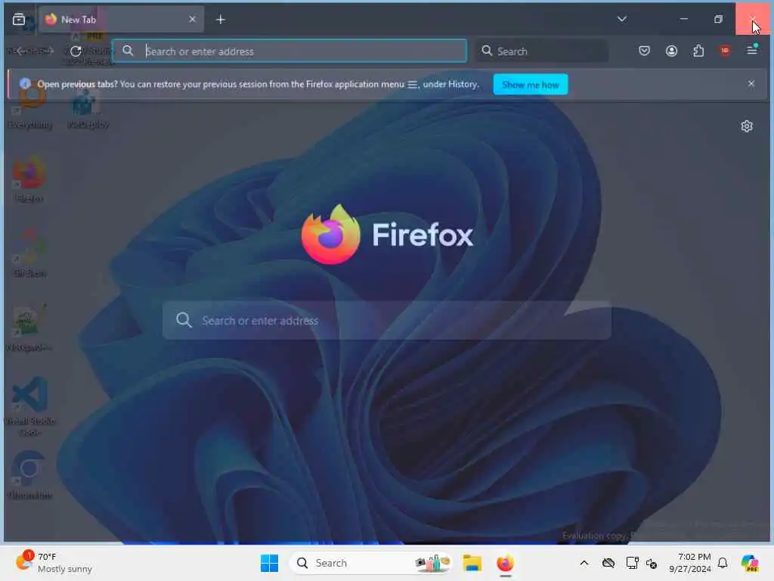This screenshot has width=774, height=581.
Task: Select the Notepad++ desktop icon
Action: point(29,328)
